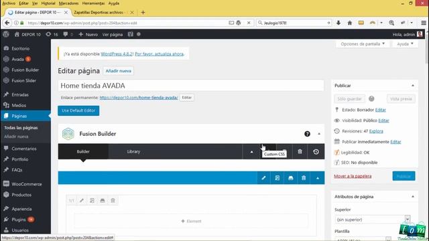The width and height of the screenshot is (429, 241).
Task: Collapse the Fusion Builder metabox
Action: click(319, 134)
